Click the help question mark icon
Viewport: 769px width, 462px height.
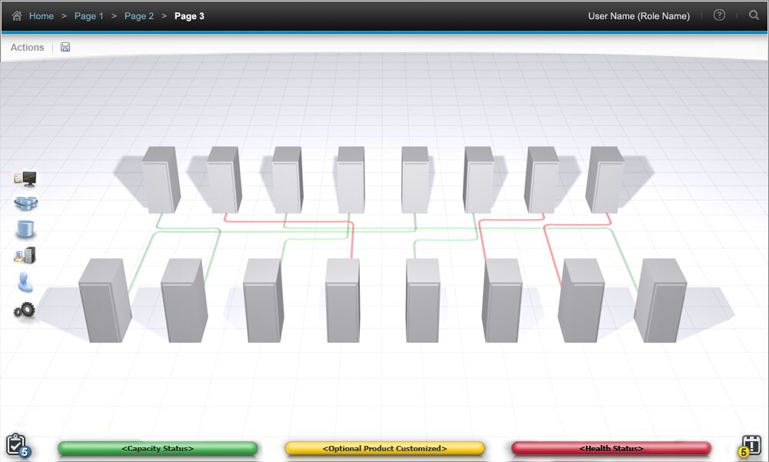[x=720, y=15]
